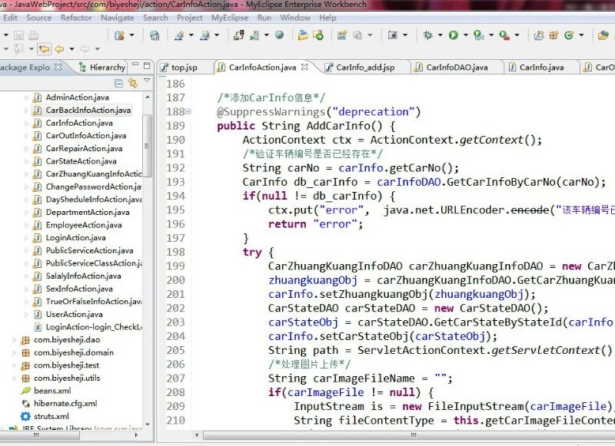Click the run with coverage green icon

479,35
